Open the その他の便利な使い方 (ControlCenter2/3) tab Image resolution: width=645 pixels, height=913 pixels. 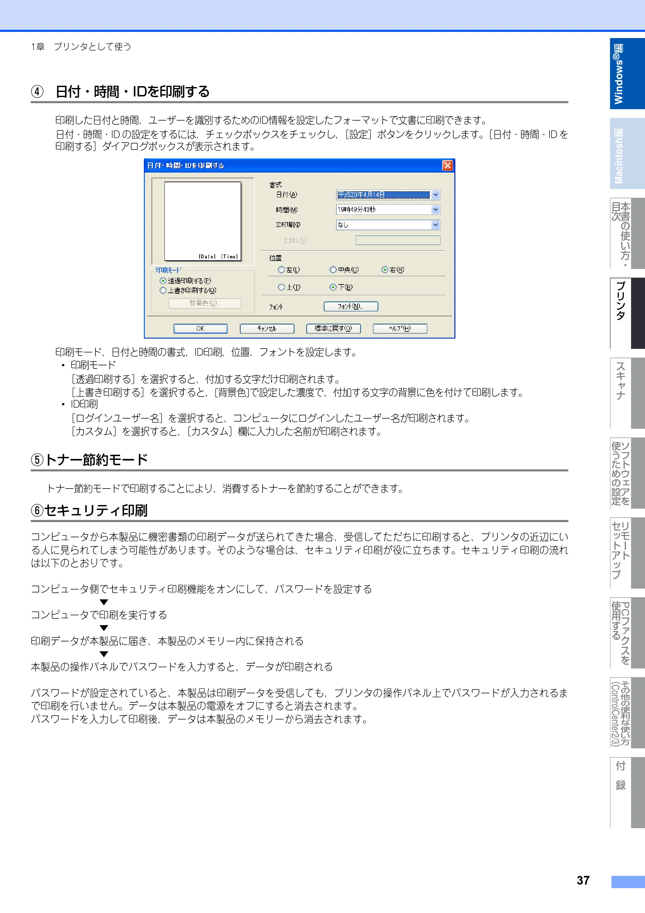(627, 713)
